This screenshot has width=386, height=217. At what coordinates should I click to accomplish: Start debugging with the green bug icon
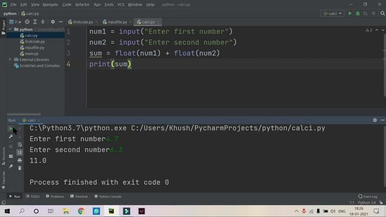(x=358, y=13)
